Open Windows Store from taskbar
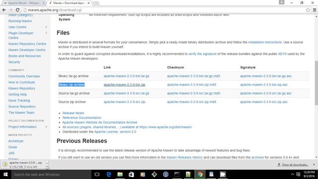Image resolution: width=318 pixels, height=179 pixels. pyautogui.click(x=131, y=175)
